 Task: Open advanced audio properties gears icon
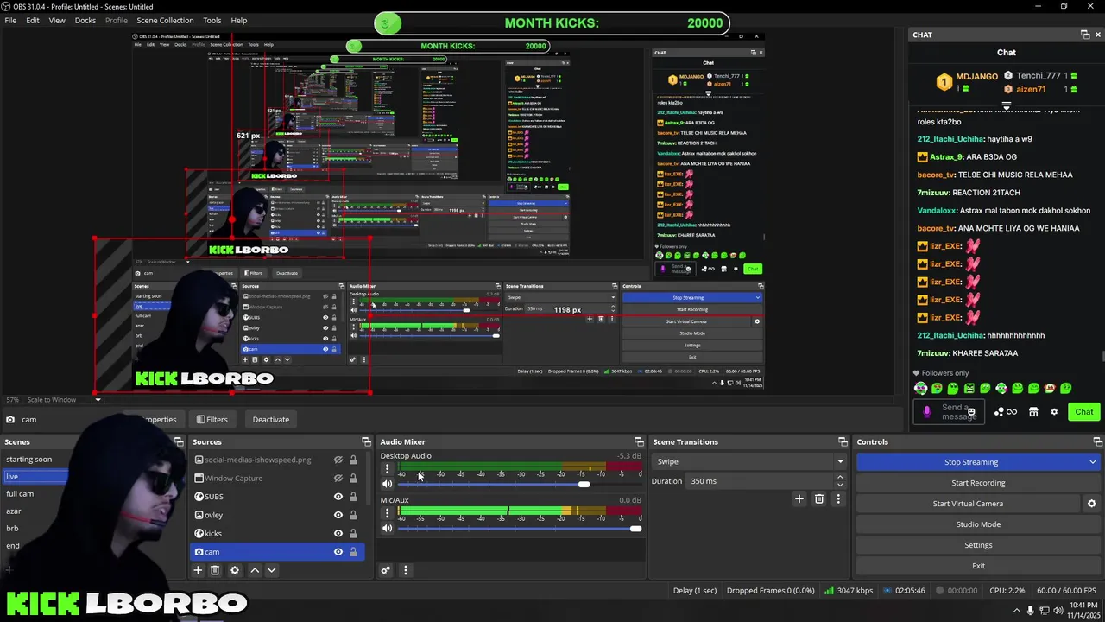pos(386,570)
